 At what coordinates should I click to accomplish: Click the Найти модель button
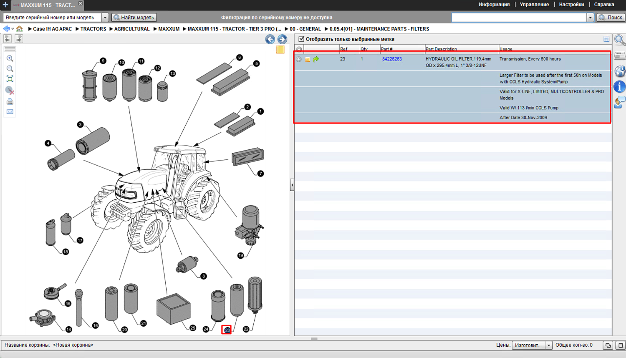point(134,18)
